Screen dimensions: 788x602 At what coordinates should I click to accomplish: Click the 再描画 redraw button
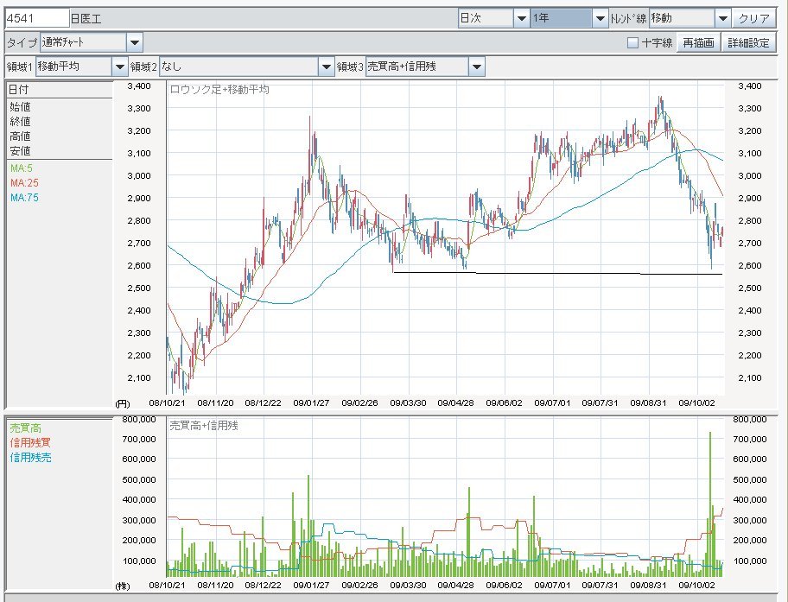coord(698,42)
